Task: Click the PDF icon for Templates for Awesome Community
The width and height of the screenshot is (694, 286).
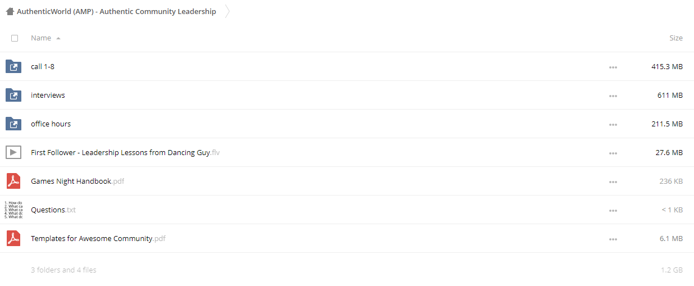Action: (x=13, y=238)
